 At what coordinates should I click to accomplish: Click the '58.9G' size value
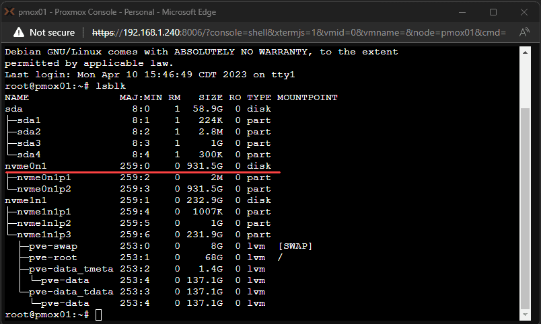(208, 109)
